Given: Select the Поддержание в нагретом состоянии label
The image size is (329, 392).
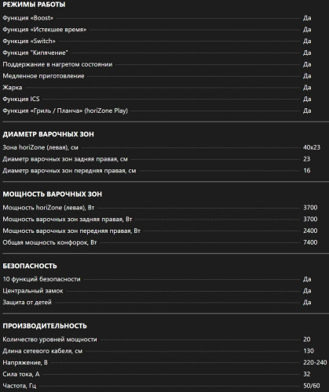Looking at the screenshot, I should tap(57, 64).
